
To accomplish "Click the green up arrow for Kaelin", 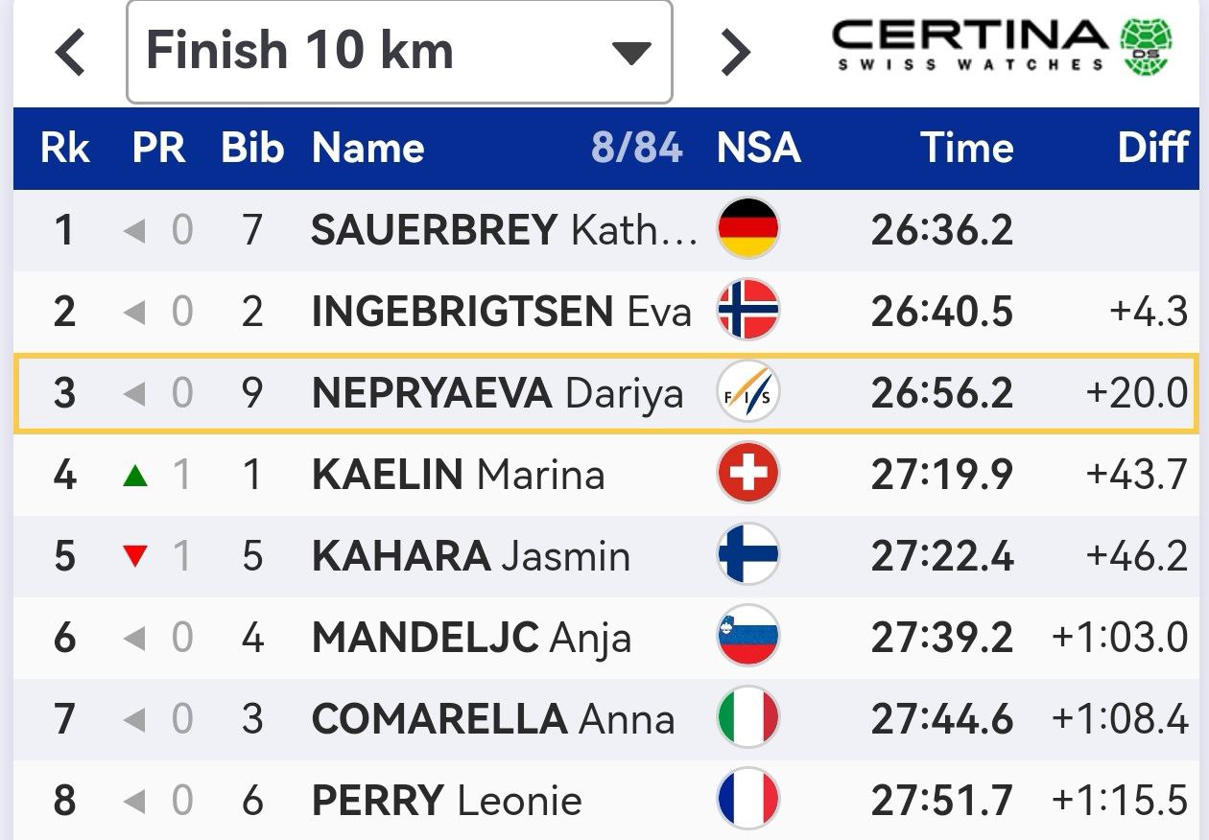I will 135,475.
